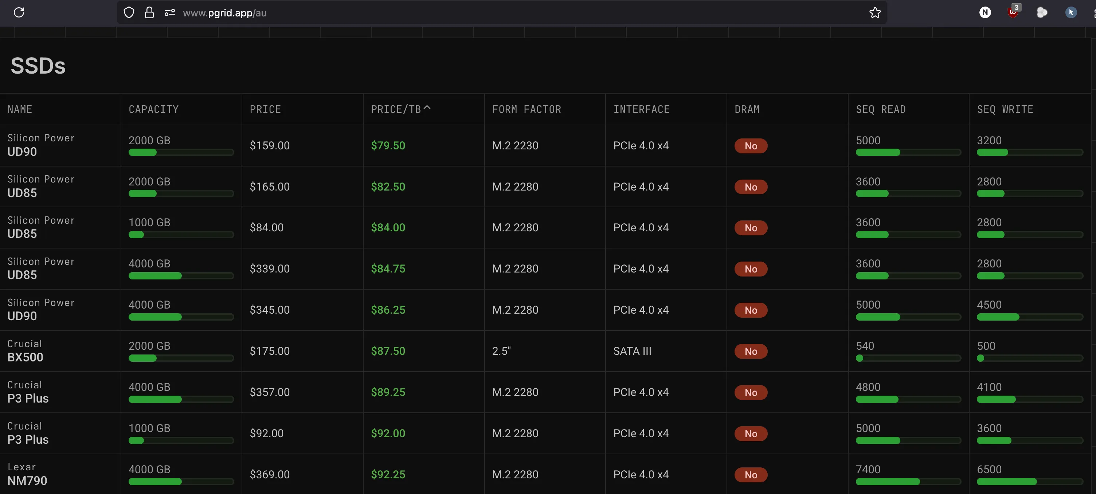Sort the table by INTERFACE
This screenshot has width=1096, height=494.
pos(642,109)
